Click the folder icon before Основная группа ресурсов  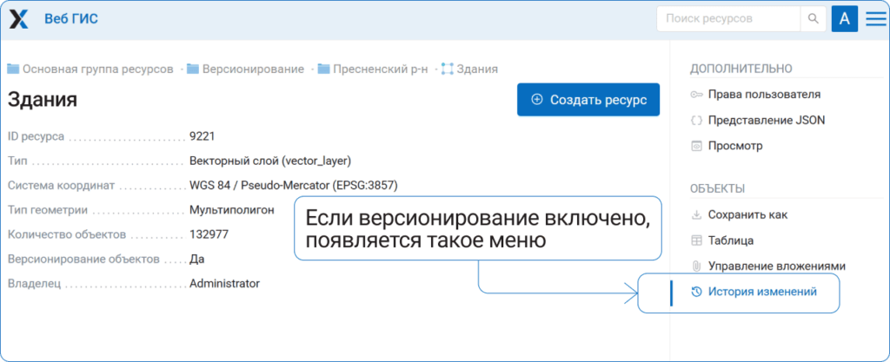[14, 69]
